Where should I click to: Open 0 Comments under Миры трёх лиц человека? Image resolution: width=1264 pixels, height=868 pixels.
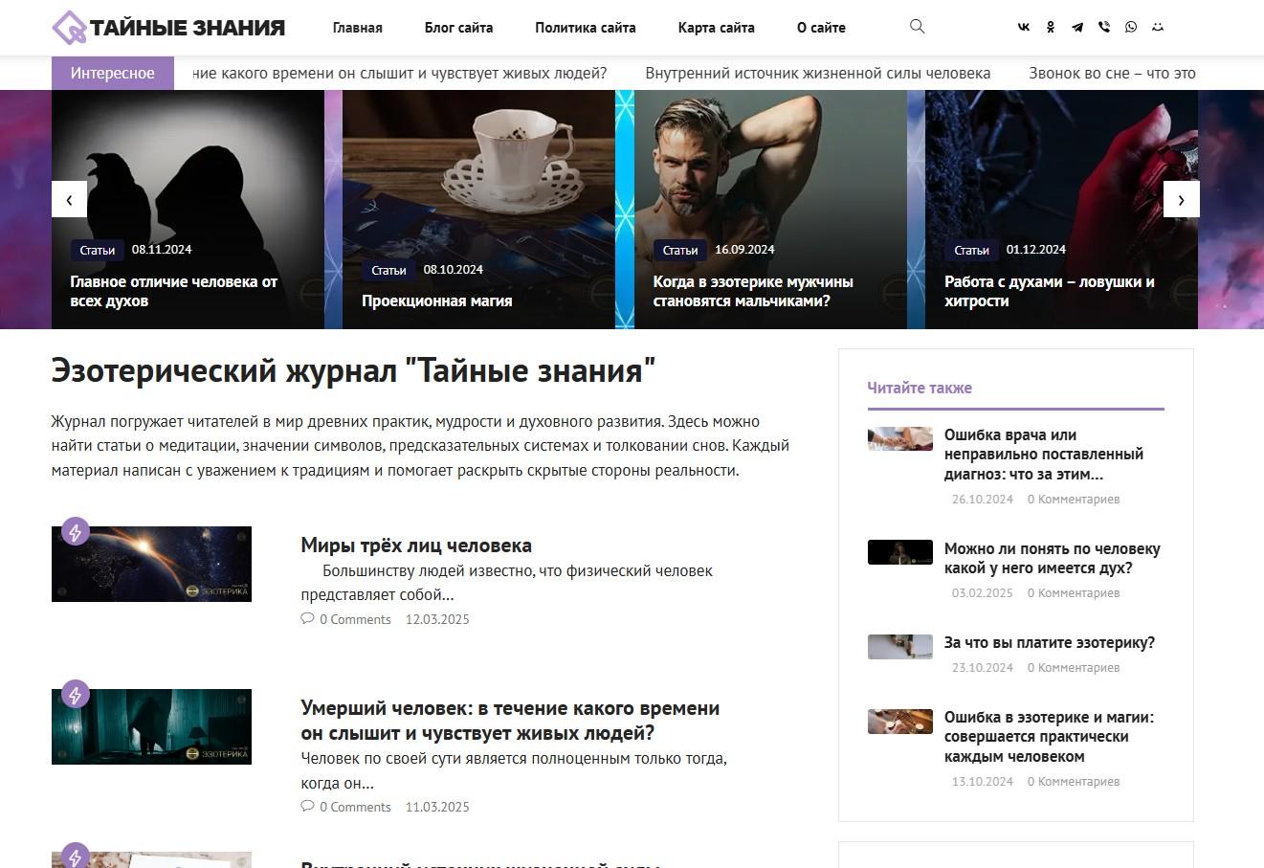tap(355, 619)
